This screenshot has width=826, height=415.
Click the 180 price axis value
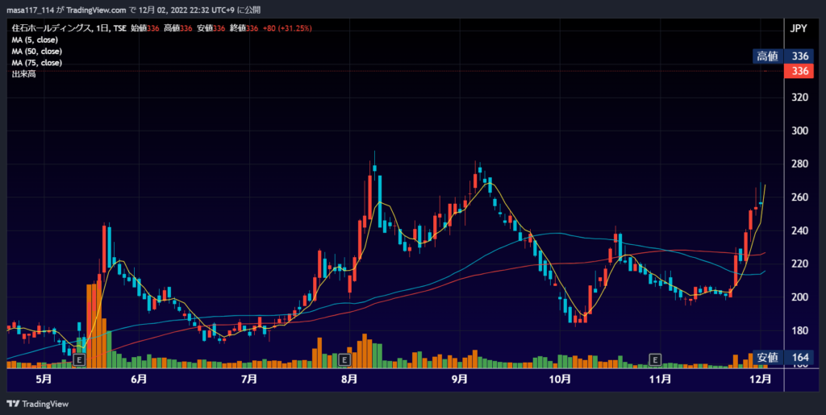point(799,331)
